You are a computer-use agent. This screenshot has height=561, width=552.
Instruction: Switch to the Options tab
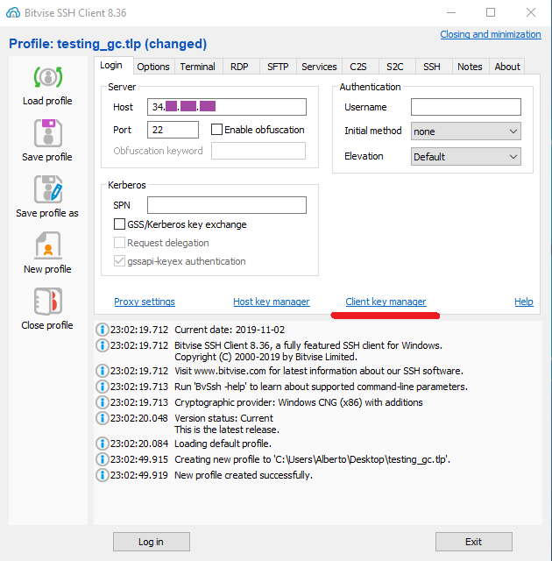(153, 67)
